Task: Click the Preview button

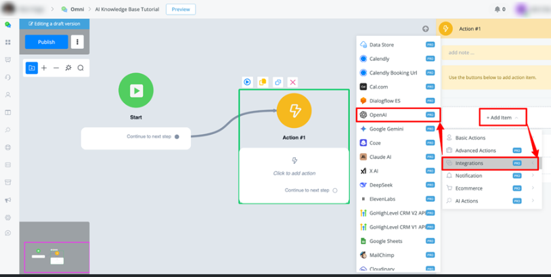Action: click(180, 9)
